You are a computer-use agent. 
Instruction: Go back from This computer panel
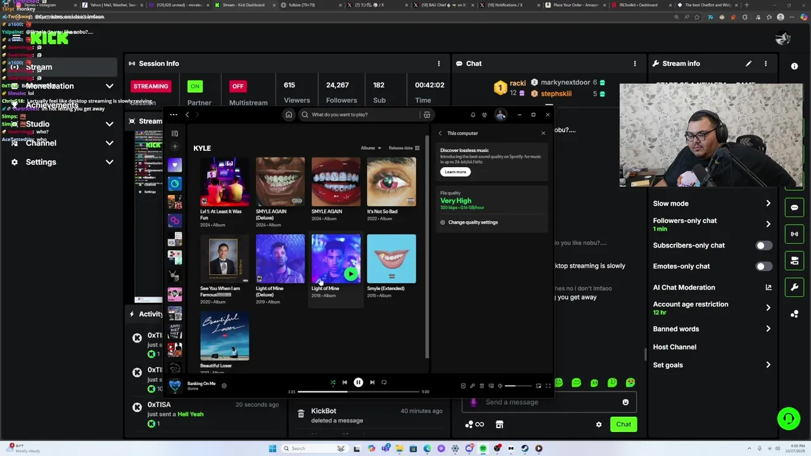coord(440,134)
